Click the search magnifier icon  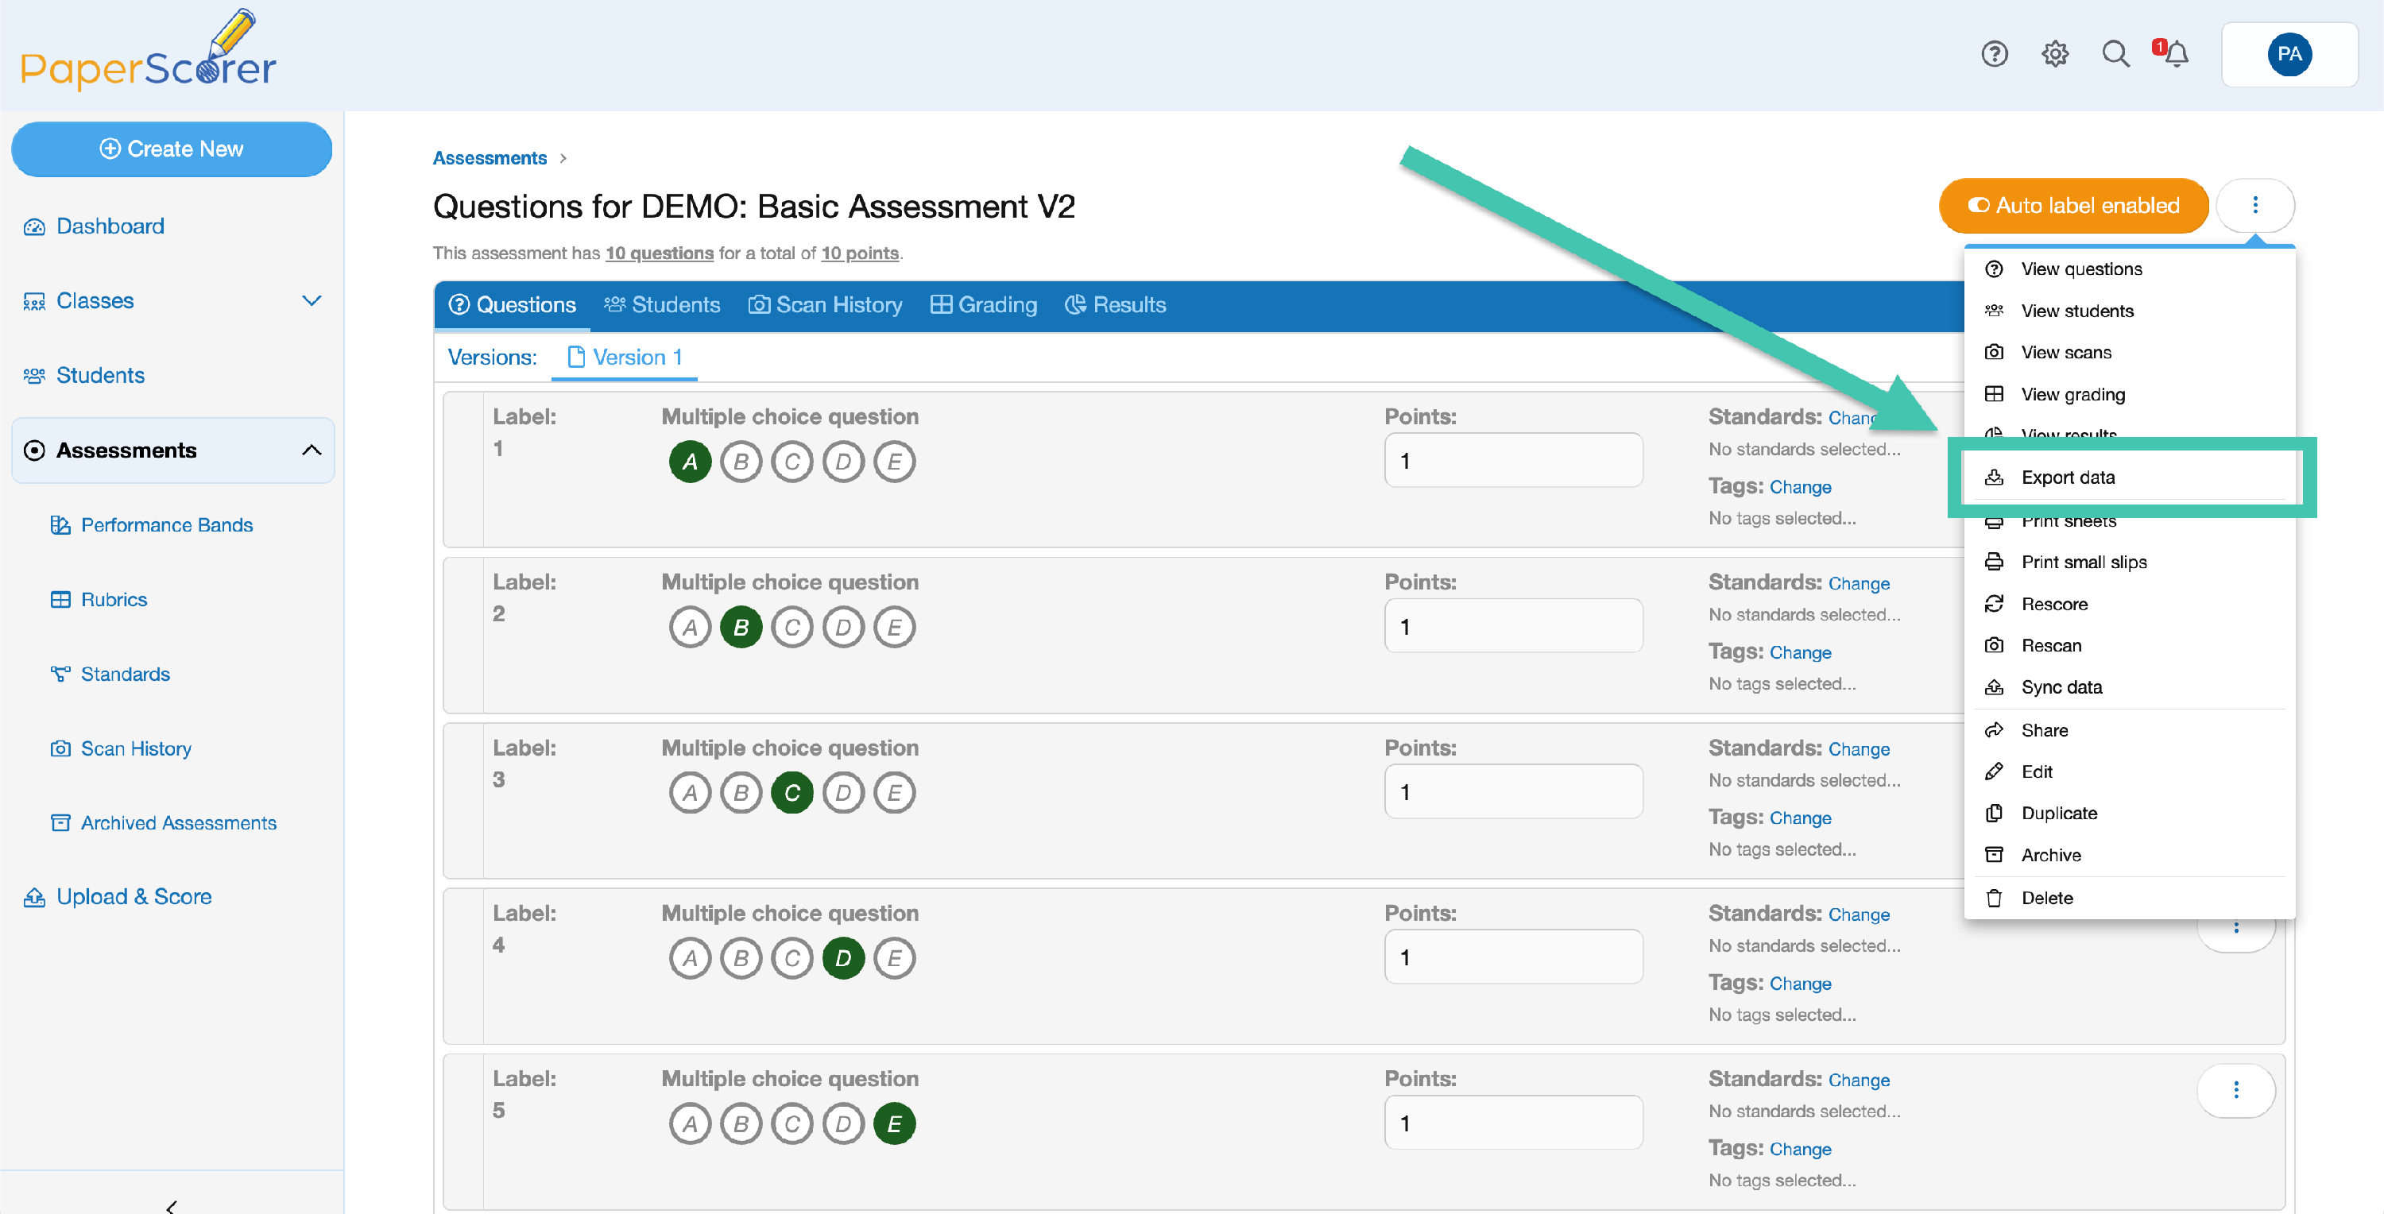pos(2115,54)
